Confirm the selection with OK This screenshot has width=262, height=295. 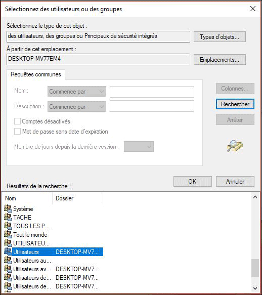[x=193, y=182]
